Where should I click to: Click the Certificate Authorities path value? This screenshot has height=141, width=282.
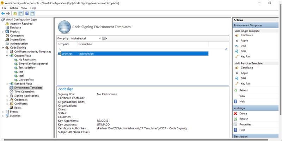[x=142, y=128]
